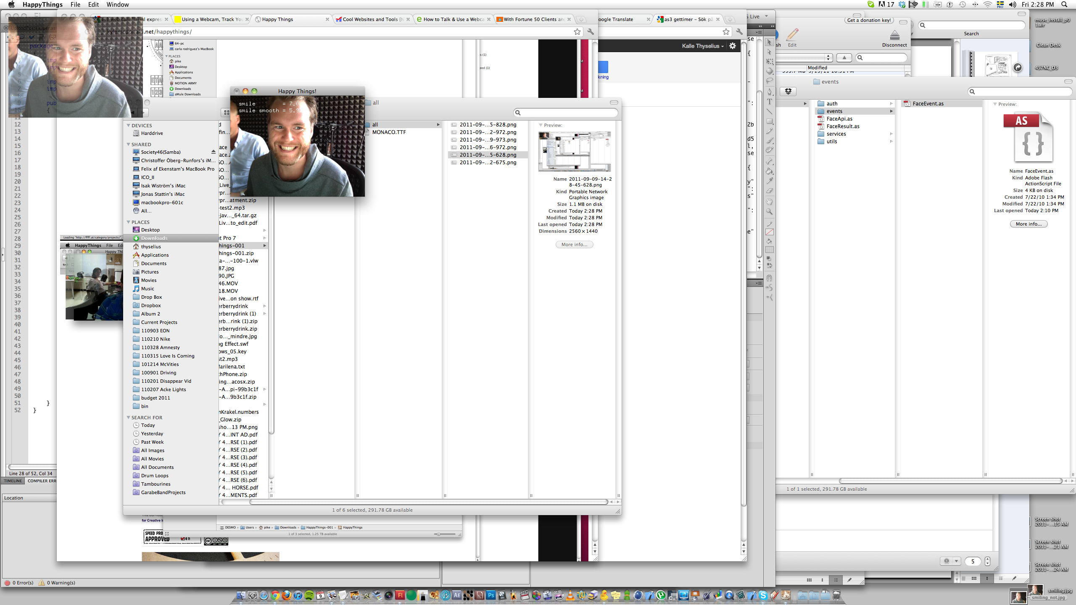This screenshot has width=1076, height=605.
Task: Click the Get a donation key! button
Action: point(869,20)
